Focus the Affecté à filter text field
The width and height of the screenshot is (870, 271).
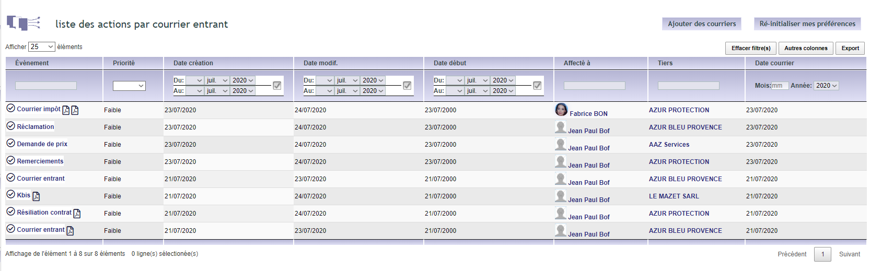point(595,86)
